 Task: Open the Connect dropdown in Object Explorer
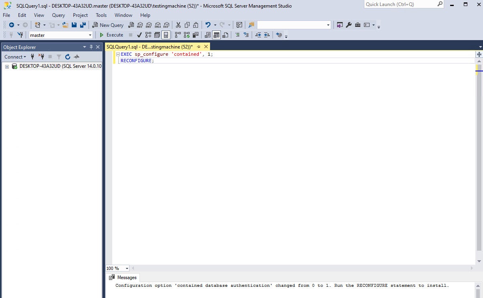(x=15, y=57)
